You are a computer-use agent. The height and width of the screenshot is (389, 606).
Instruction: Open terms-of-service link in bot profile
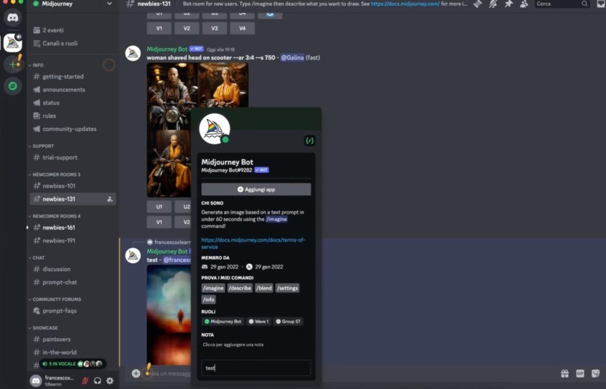coord(253,243)
